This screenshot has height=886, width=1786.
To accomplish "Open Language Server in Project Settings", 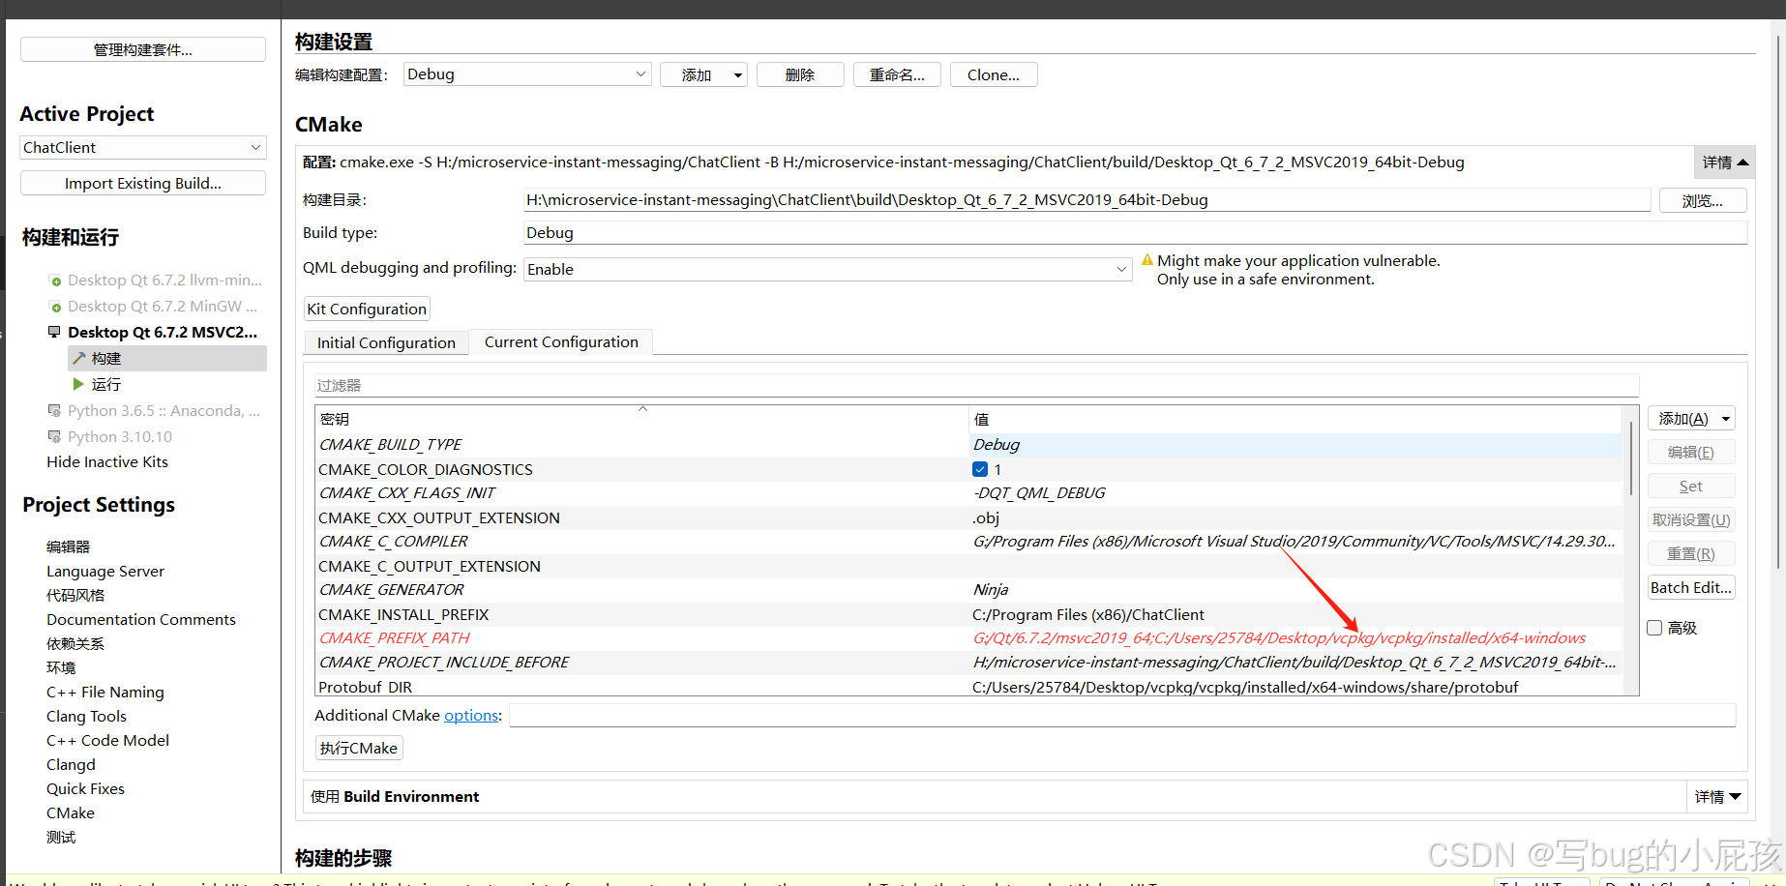I will point(104,571).
